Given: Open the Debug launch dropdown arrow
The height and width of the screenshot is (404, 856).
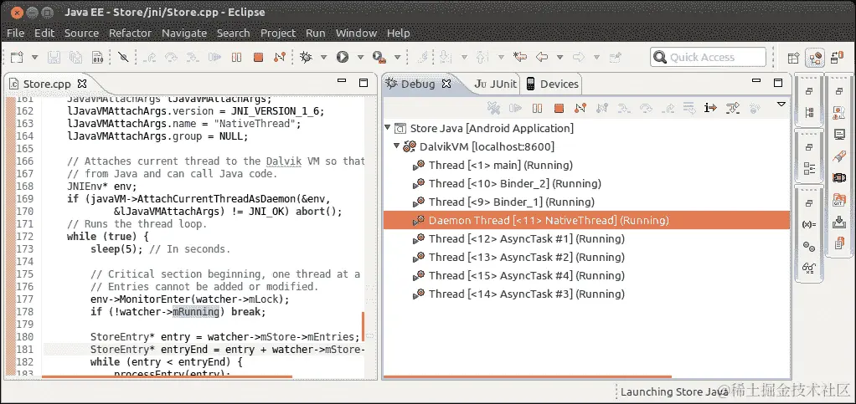Looking at the screenshot, I should (x=323, y=57).
